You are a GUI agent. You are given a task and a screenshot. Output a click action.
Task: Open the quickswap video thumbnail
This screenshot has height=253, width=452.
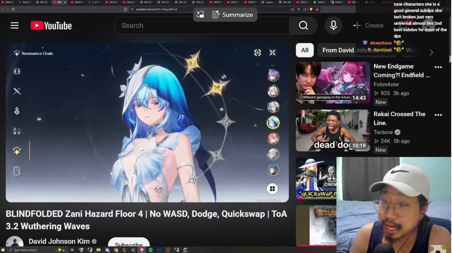click(316, 178)
